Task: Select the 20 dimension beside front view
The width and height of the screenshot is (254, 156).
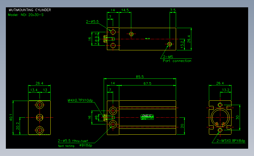Action: [182, 126]
